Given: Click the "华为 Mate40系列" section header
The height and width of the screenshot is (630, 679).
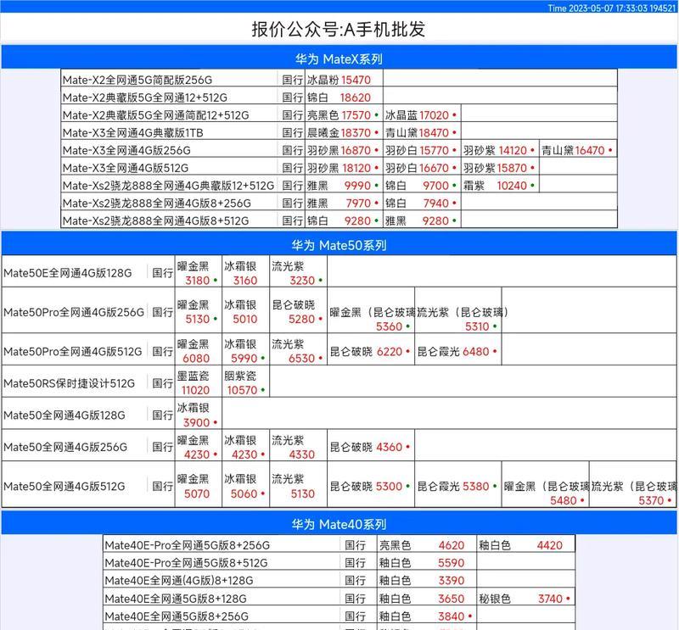Looking at the screenshot, I should click(339, 524).
